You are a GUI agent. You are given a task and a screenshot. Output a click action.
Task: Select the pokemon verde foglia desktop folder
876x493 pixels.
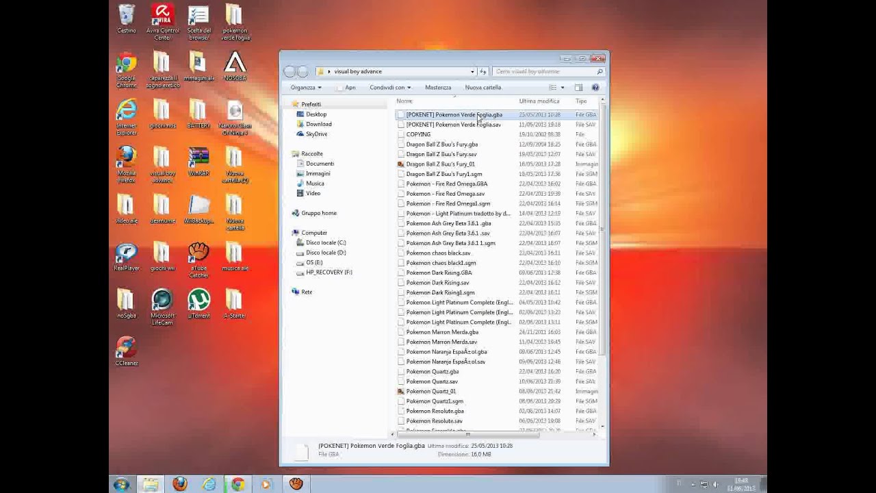(x=235, y=22)
